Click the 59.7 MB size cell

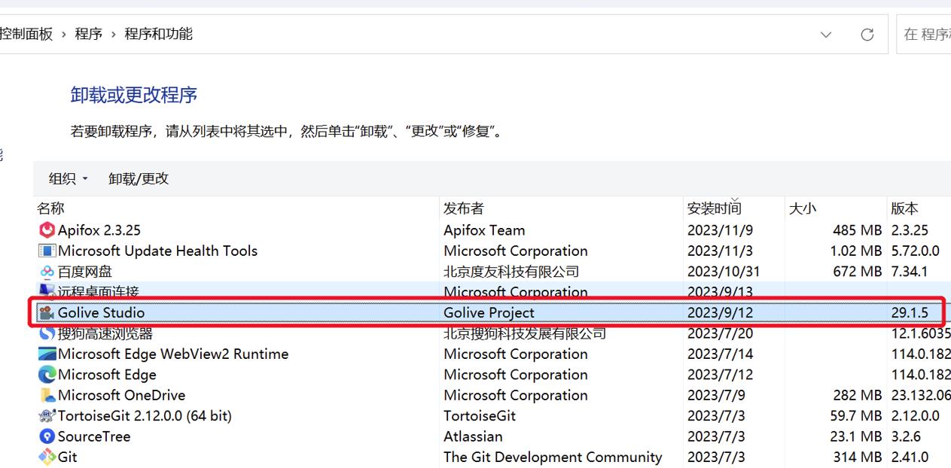tap(857, 415)
